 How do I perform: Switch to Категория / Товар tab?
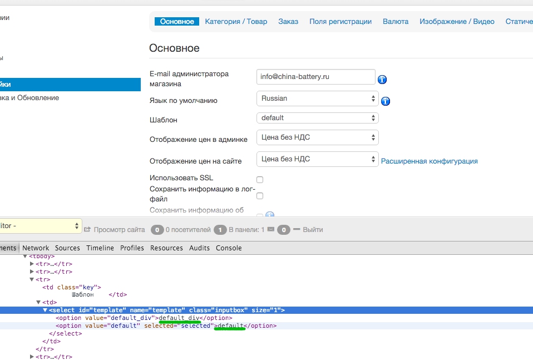click(x=236, y=22)
